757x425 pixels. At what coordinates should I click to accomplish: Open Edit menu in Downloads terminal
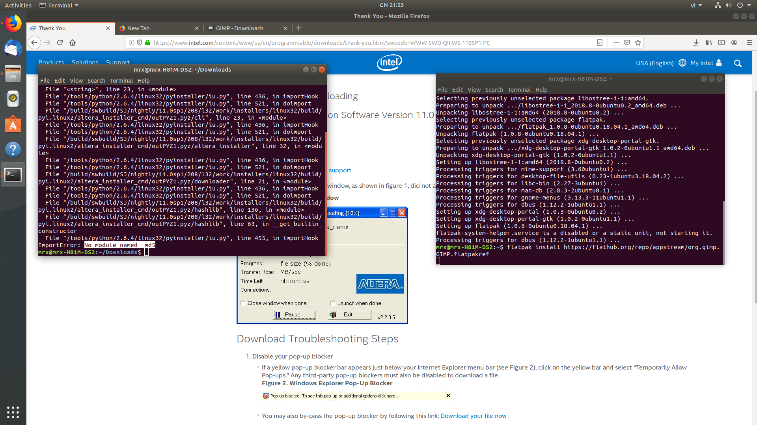[60, 80]
